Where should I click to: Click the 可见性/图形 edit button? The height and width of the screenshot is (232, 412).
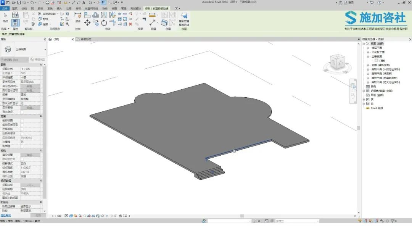(30, 86)
